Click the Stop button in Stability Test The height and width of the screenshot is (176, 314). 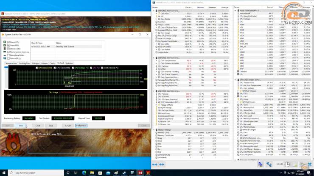point(21,126)
